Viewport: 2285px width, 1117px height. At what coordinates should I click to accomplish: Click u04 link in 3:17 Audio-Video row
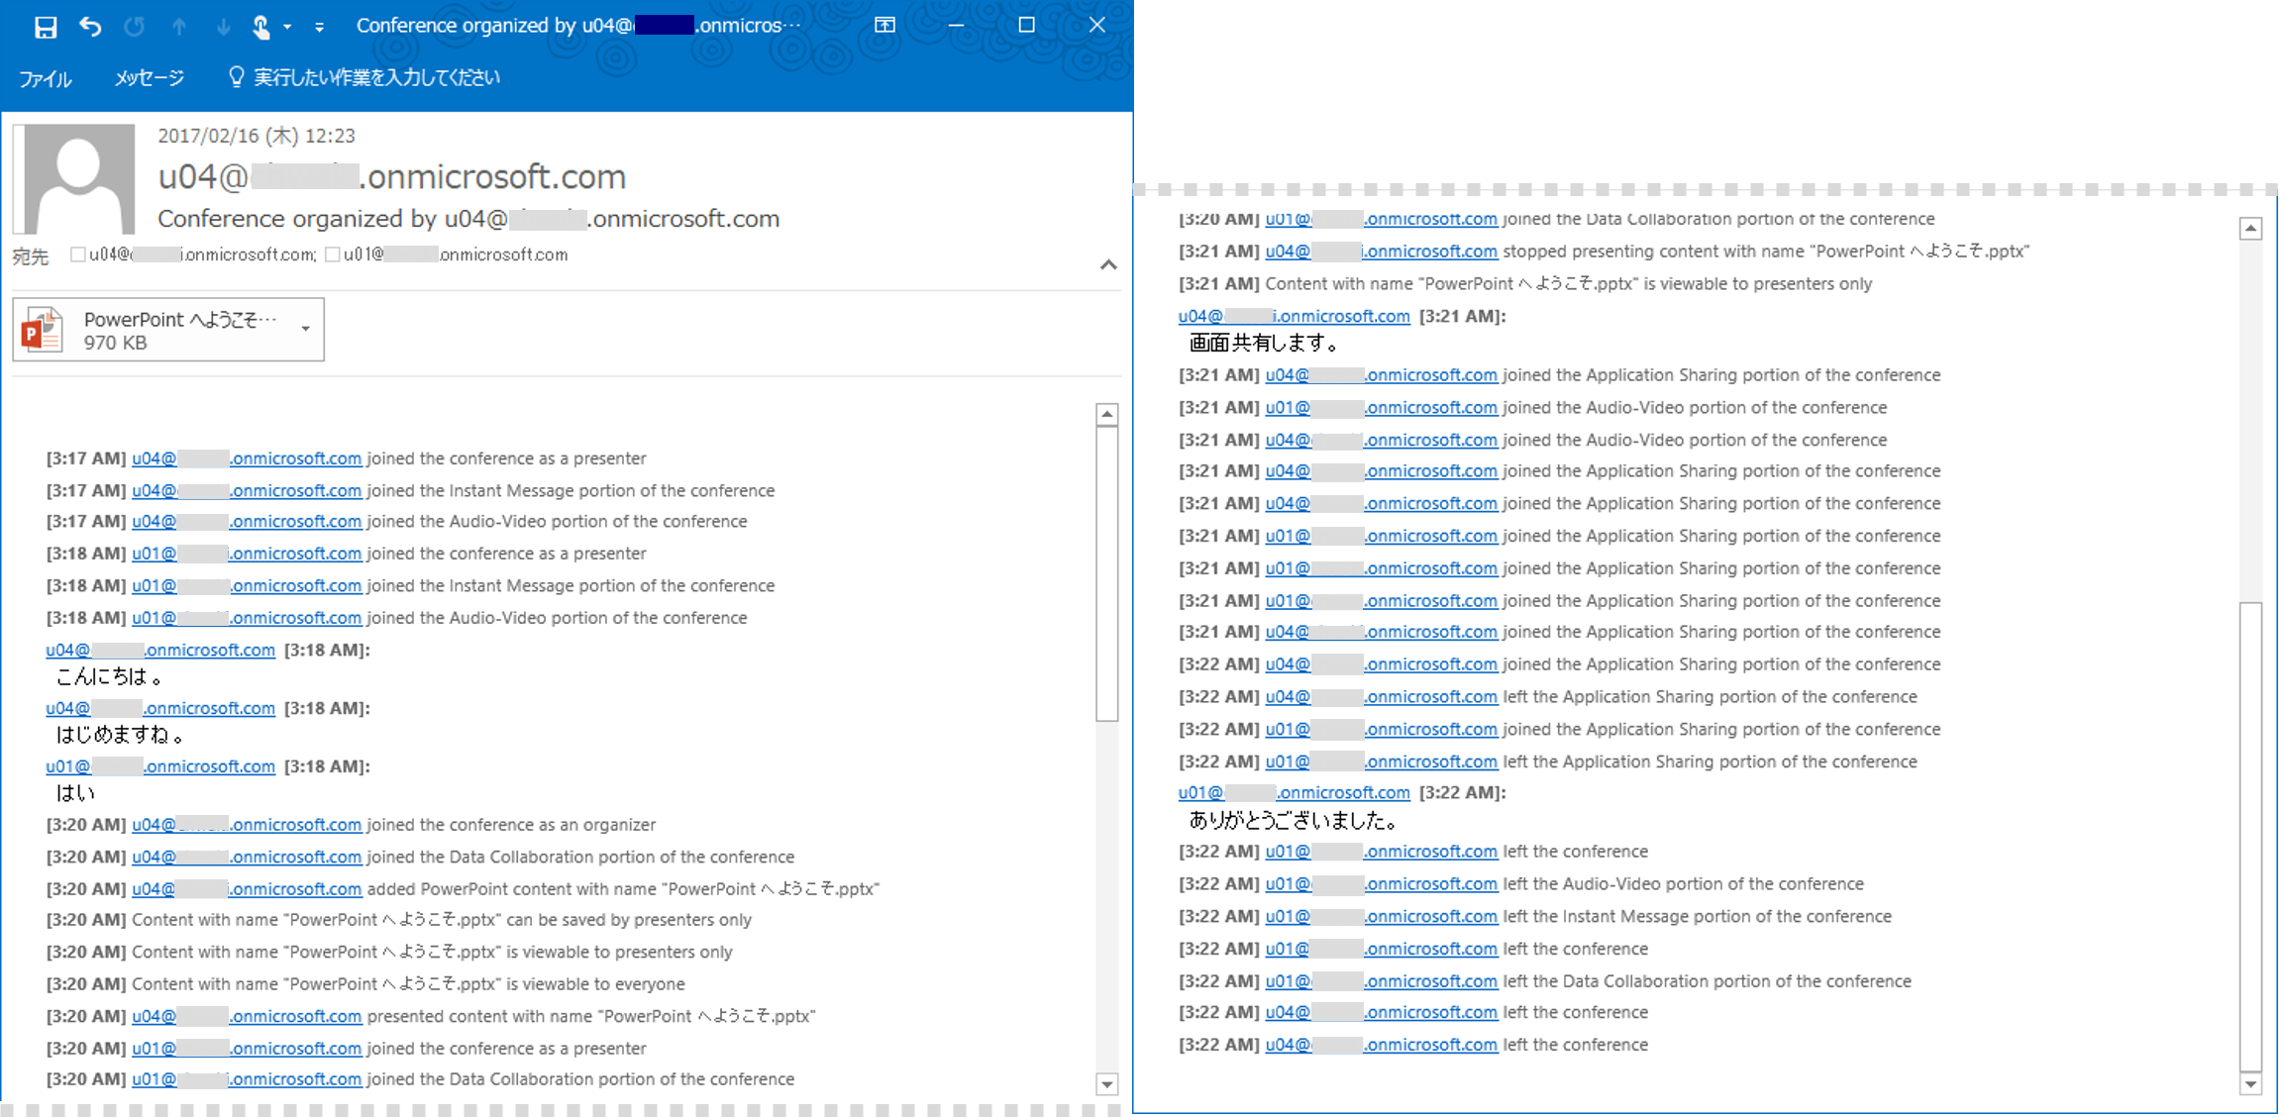point(247,521)
